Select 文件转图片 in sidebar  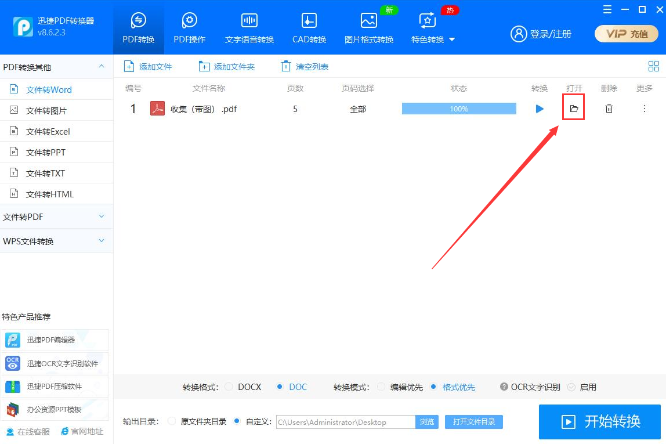coord(56,110)
